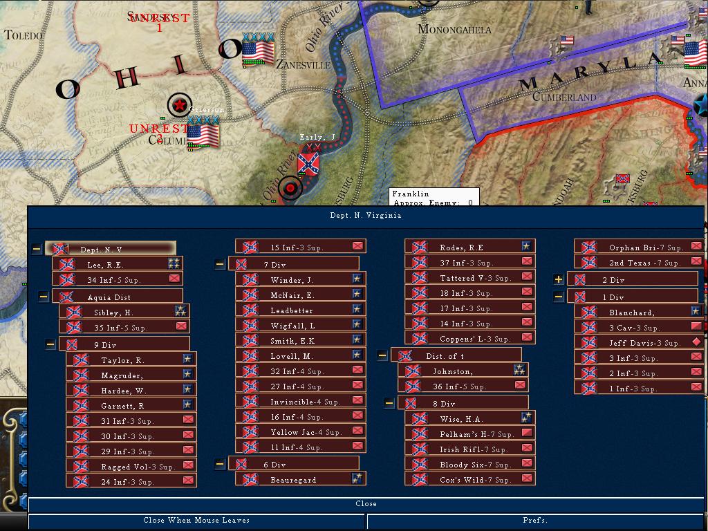This screenshot has width=708, height=531.
Task: Collapse the 1 Div group
Action: tap(559, 297)
